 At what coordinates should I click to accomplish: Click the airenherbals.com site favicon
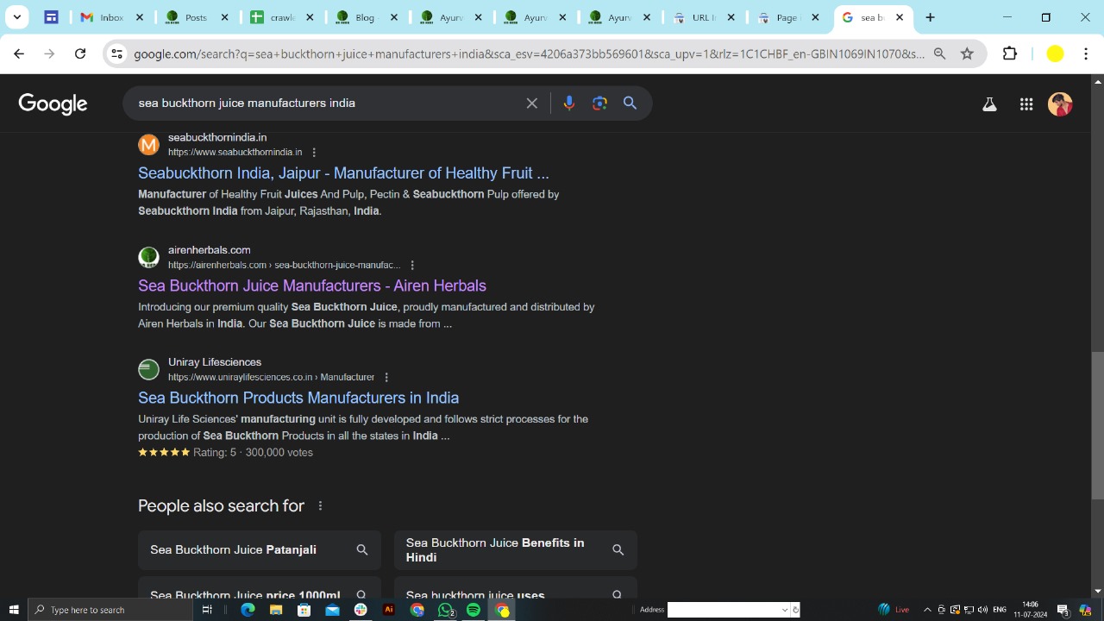149,257
